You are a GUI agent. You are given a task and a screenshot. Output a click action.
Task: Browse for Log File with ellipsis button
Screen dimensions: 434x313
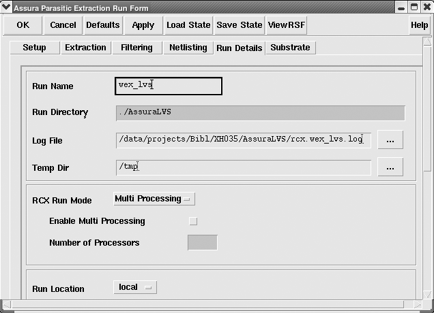pos(390,140)
